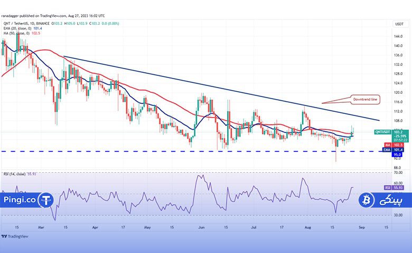
Task: Click the Jul date axis label
Action: (x=254, y=228)
